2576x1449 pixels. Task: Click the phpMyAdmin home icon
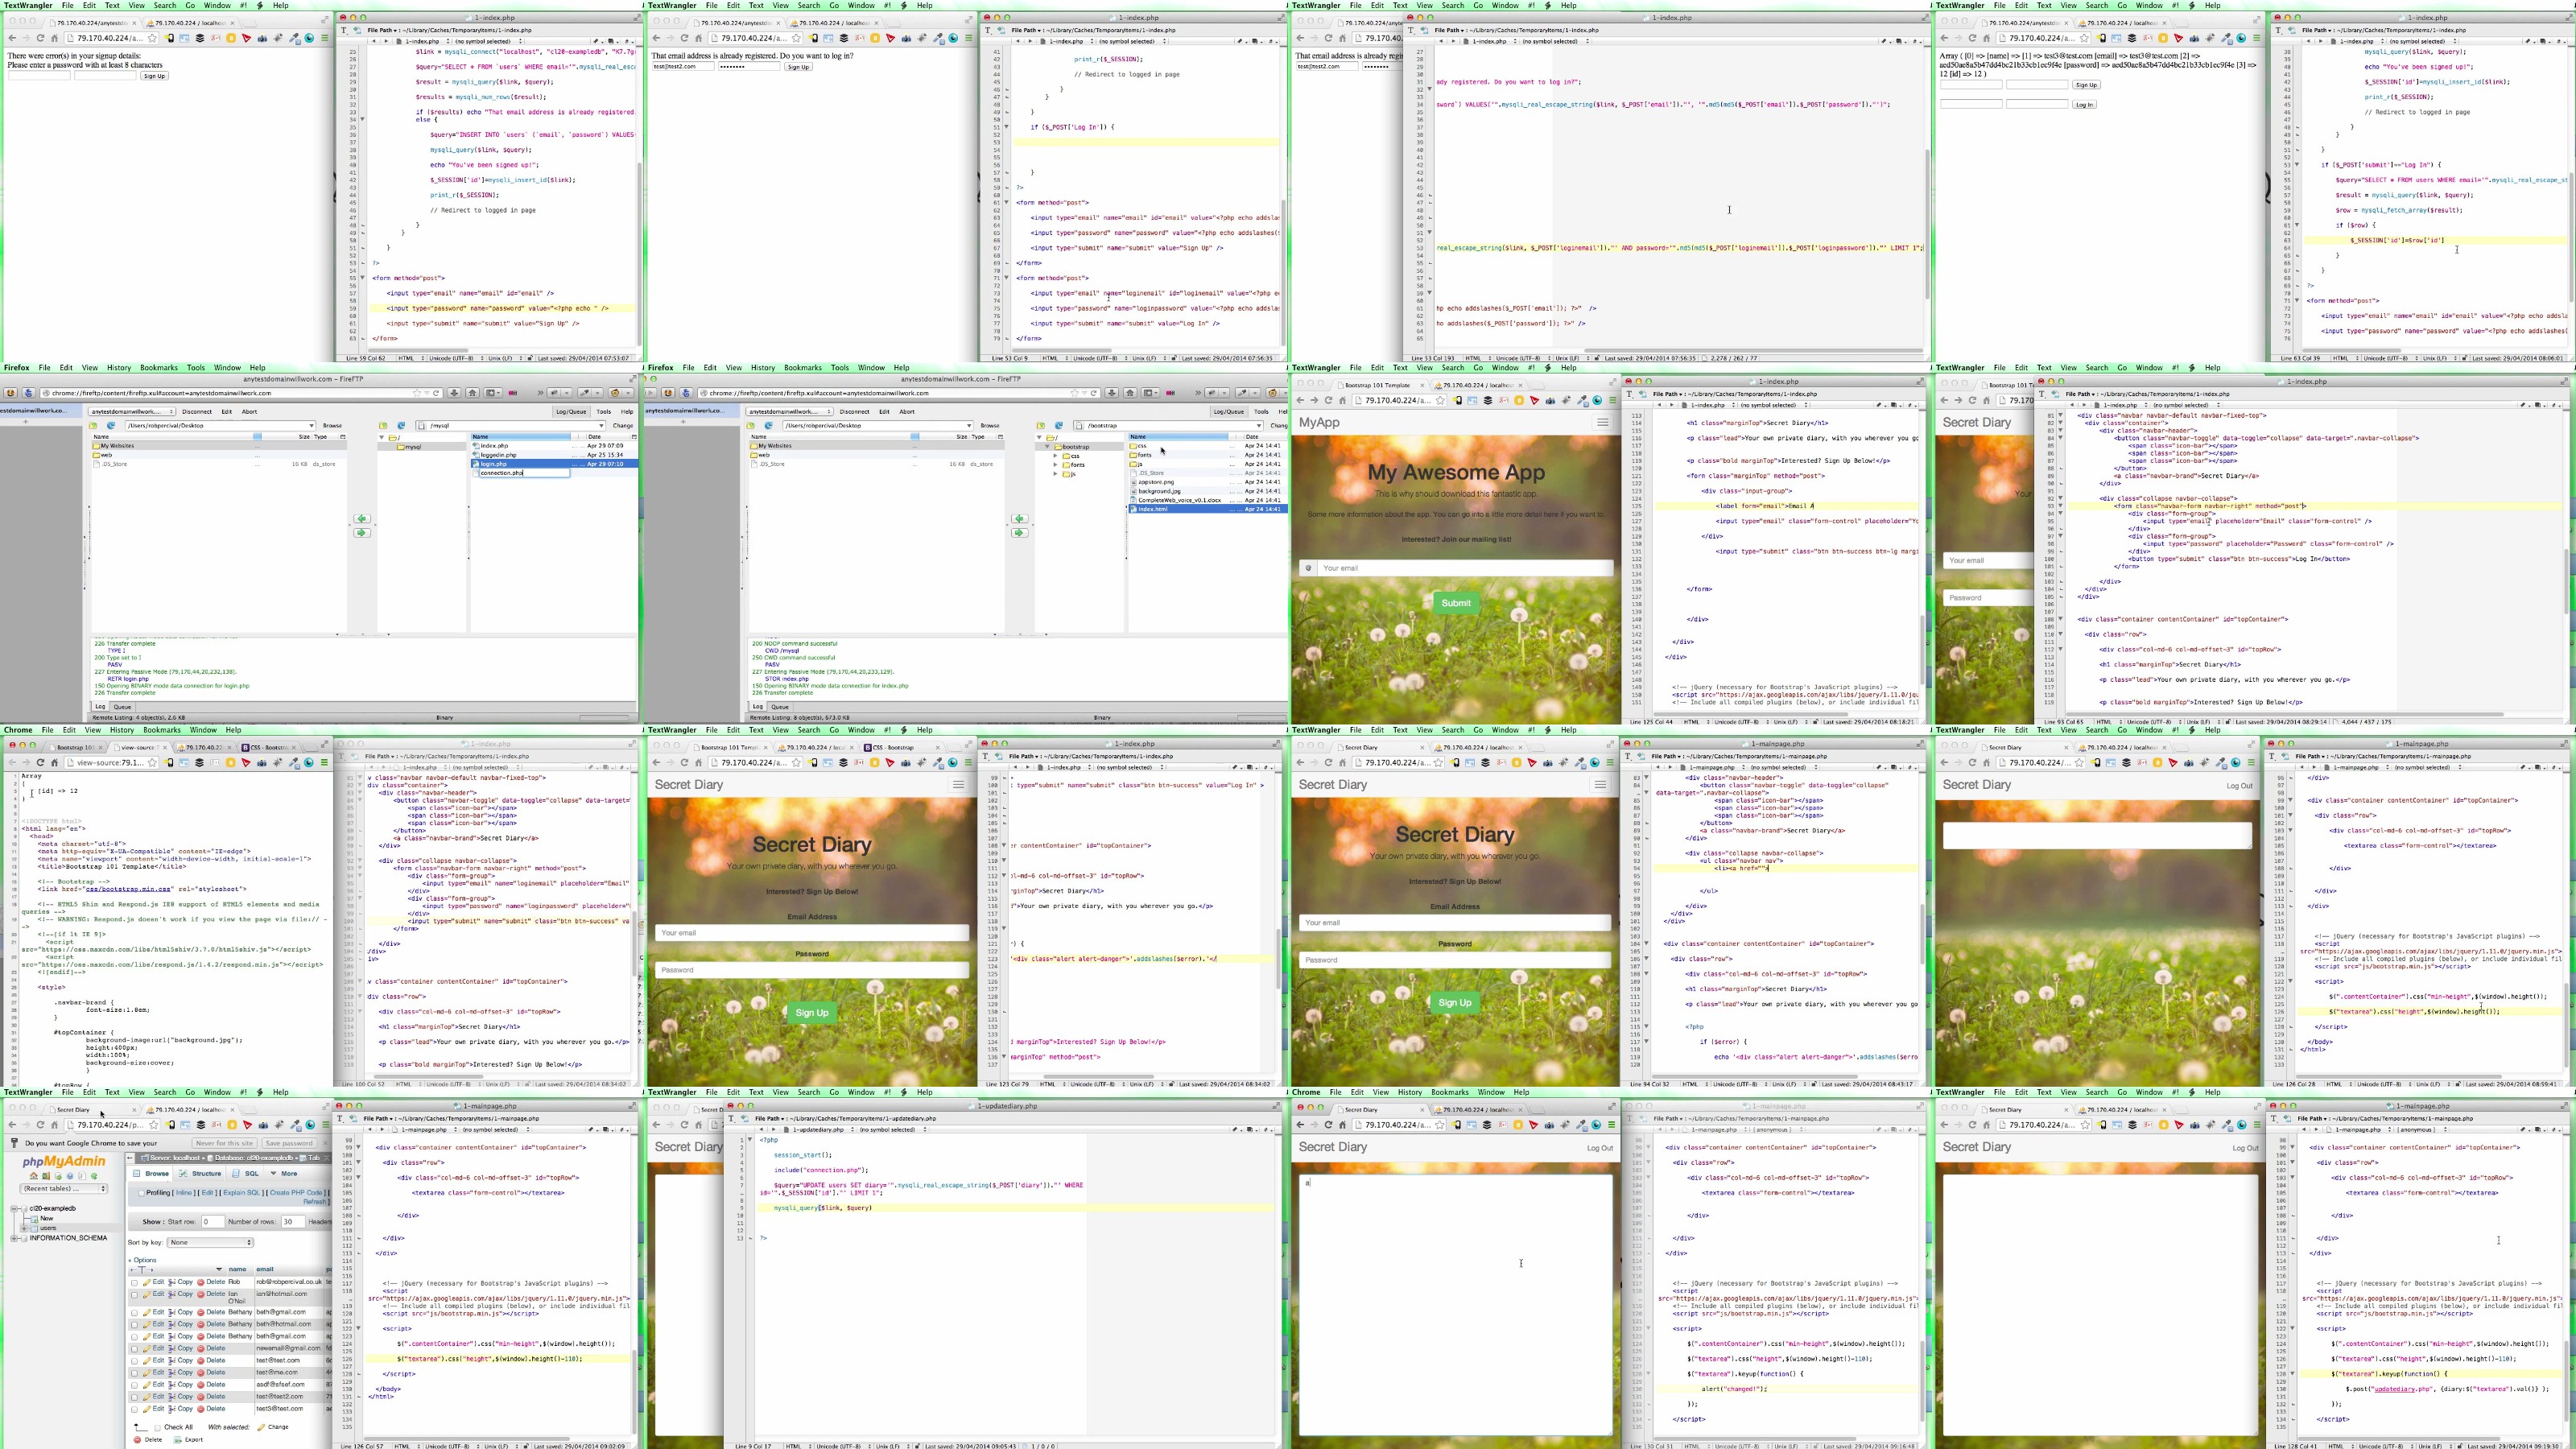[34, 1176]
